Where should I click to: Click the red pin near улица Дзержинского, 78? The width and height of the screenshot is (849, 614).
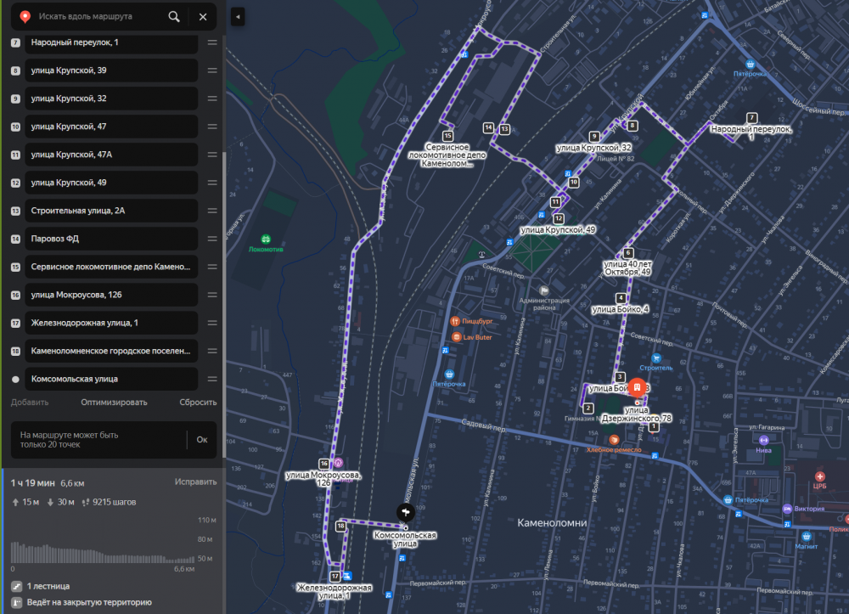pos(638,387)
